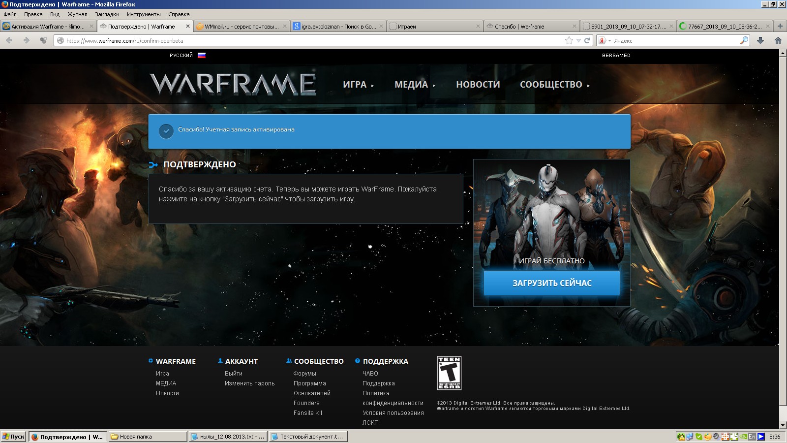Click the reload page icon in the address bar
Viewport: 787px width, 443px height.
coord(587,40)
